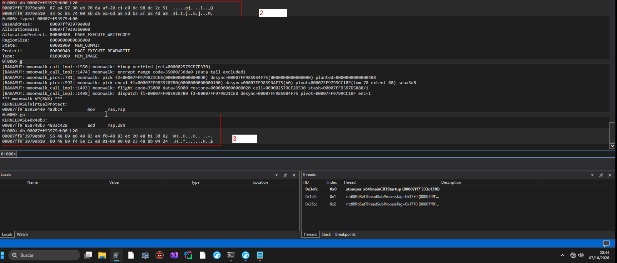Switch to the Breakpoints tab
This screenshot has width=617, height=263.
pyautogui.click(x=345, y=234)
